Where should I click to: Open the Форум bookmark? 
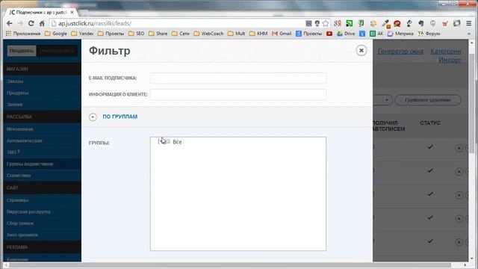[429, 34]
